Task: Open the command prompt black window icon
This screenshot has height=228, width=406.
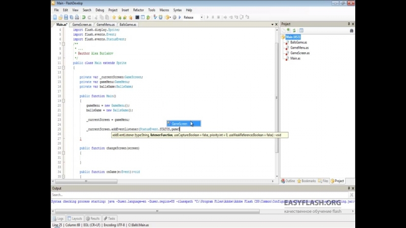Action: pyautogui.click(x=137, y=17)
